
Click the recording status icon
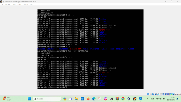click(166, 94)
